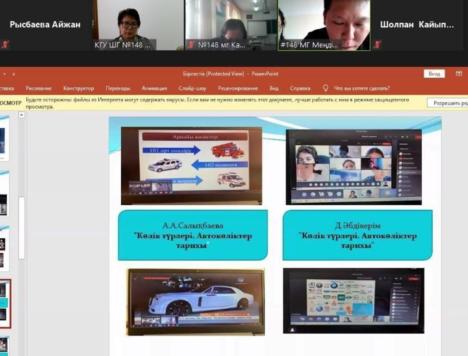Select the white car photo on slide

[x=195, y=301]
